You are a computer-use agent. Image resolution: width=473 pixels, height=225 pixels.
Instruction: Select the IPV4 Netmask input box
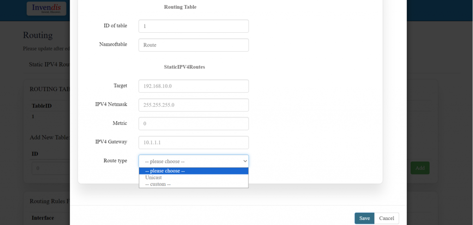pos(194,105)
